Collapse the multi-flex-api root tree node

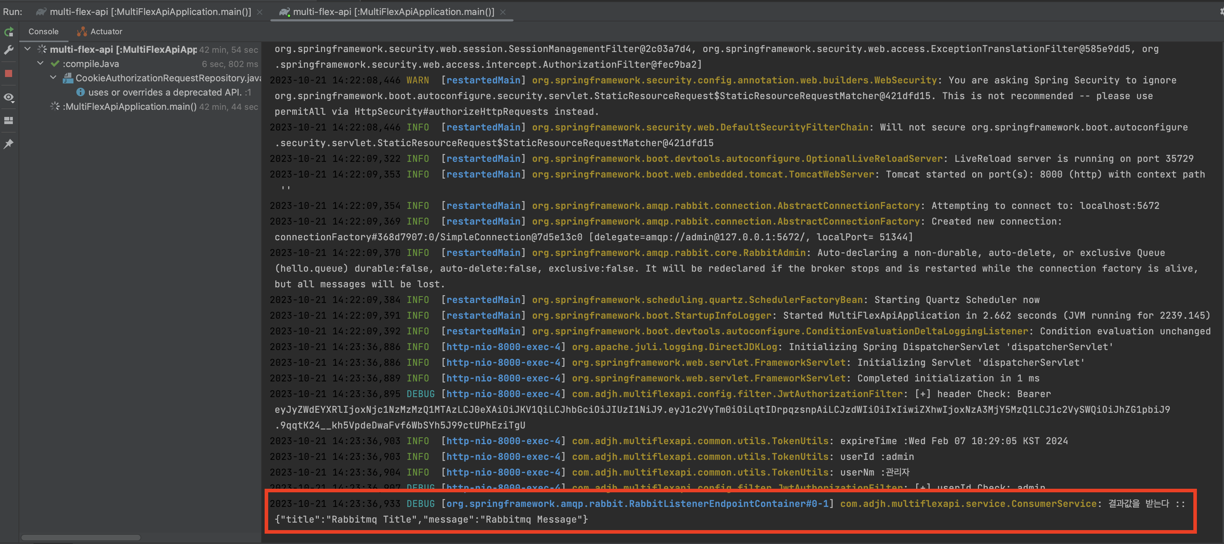pos(27,49)
